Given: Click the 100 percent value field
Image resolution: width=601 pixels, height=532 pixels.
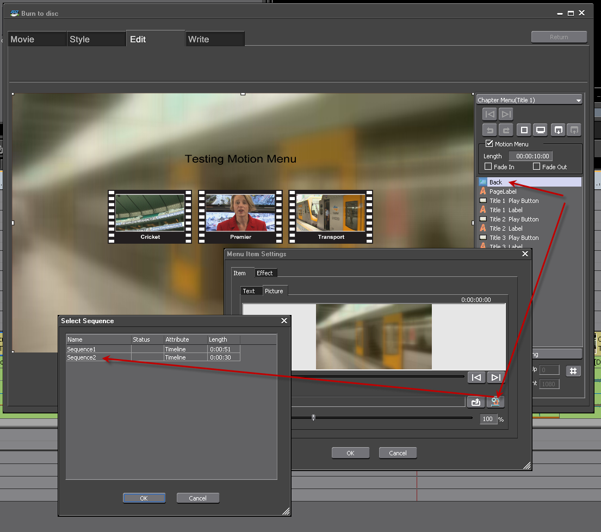Looking at the screenshot, I should coord(488,419).
